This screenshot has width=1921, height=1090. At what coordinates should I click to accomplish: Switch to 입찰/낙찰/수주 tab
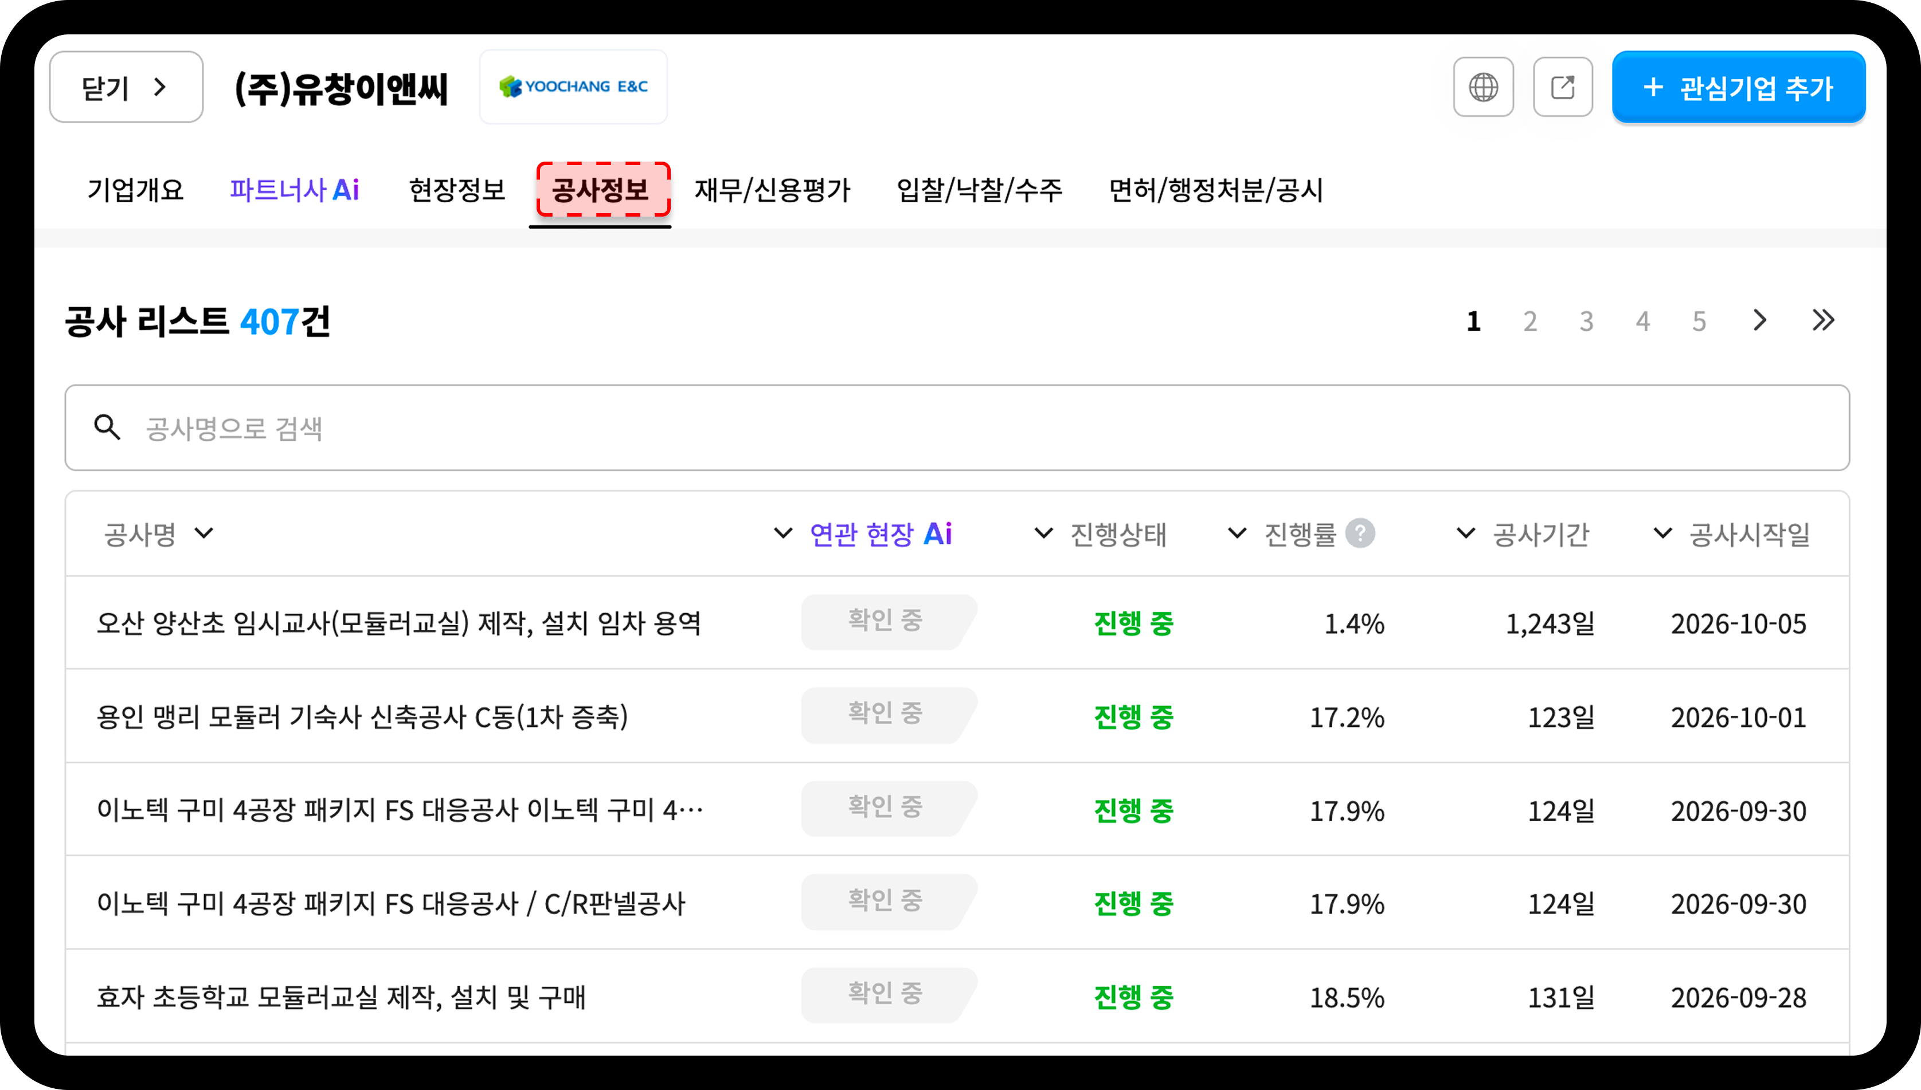pyautogui.click(x=979, y=189)
